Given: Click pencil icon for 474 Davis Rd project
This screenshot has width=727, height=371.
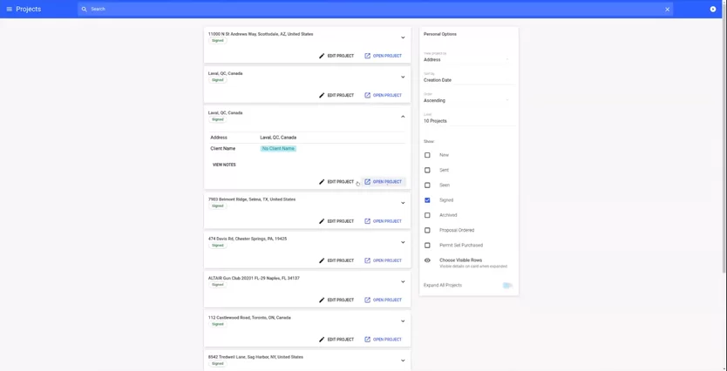Looking at the screenshot, I should tap(322, 260).
